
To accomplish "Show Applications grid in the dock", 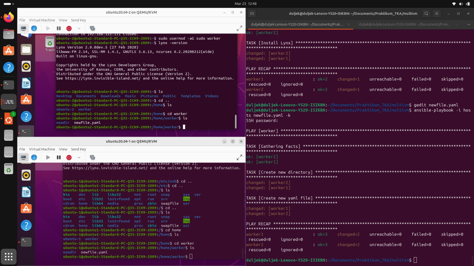I will 9,257.
